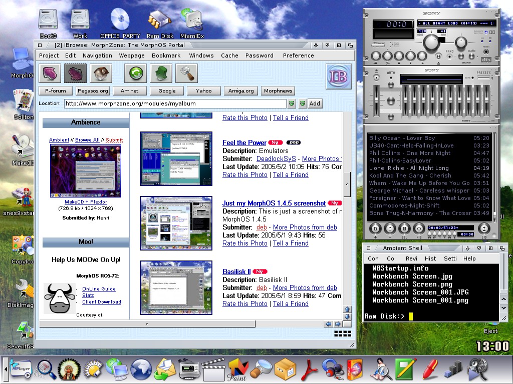Viewport: 513px width, 384px height.
Task: Open the Location URL history dropdown arrow
Action: [x=292, y=103]
